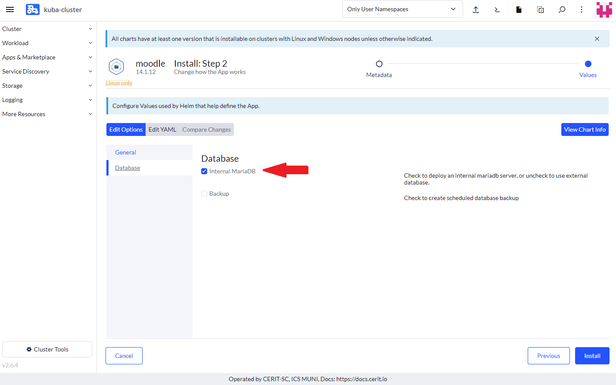Expand the Apps & Marketplace section
Screen dimensions: 616x385
click(x=47, y=57)
